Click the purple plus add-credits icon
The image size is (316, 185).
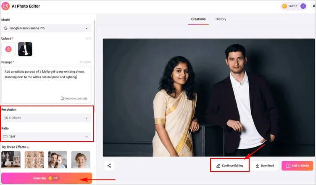[303, 6]
